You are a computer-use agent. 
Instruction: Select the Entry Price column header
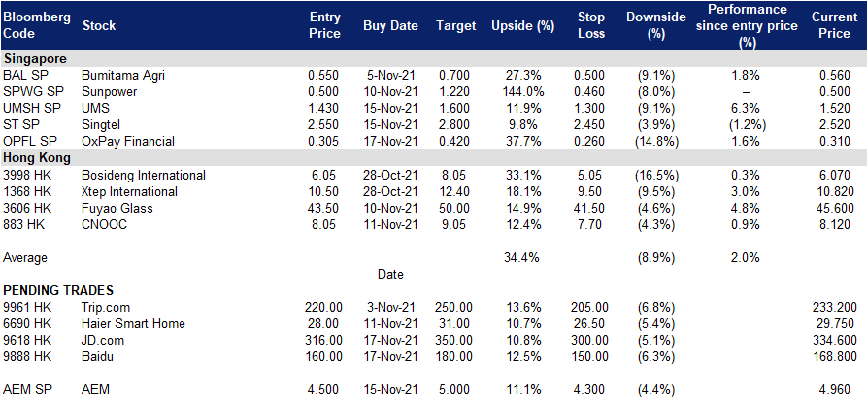click(324, 25)
